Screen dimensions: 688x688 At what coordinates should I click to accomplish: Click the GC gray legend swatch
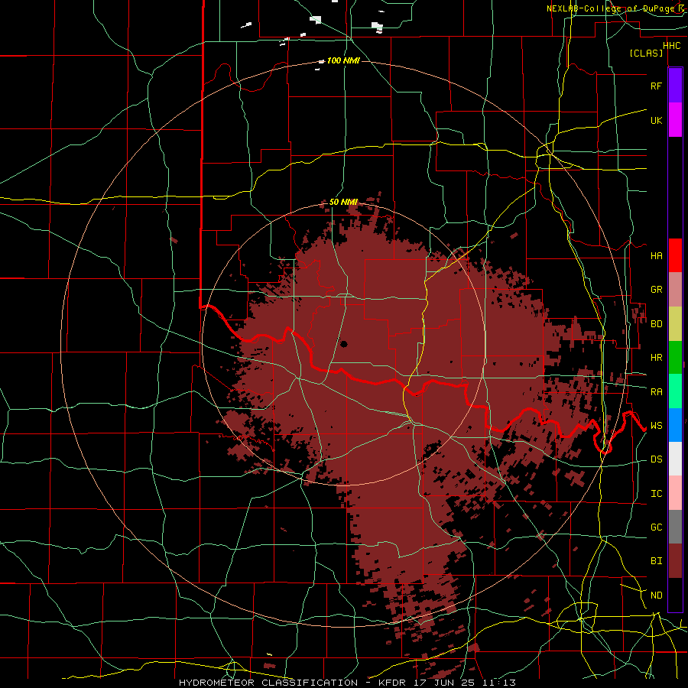point(675,527)
